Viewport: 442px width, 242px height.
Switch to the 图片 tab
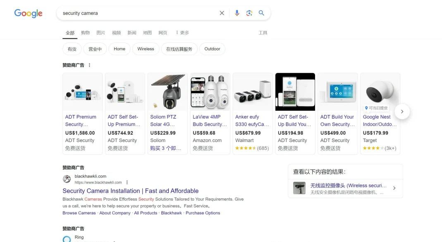101,32
